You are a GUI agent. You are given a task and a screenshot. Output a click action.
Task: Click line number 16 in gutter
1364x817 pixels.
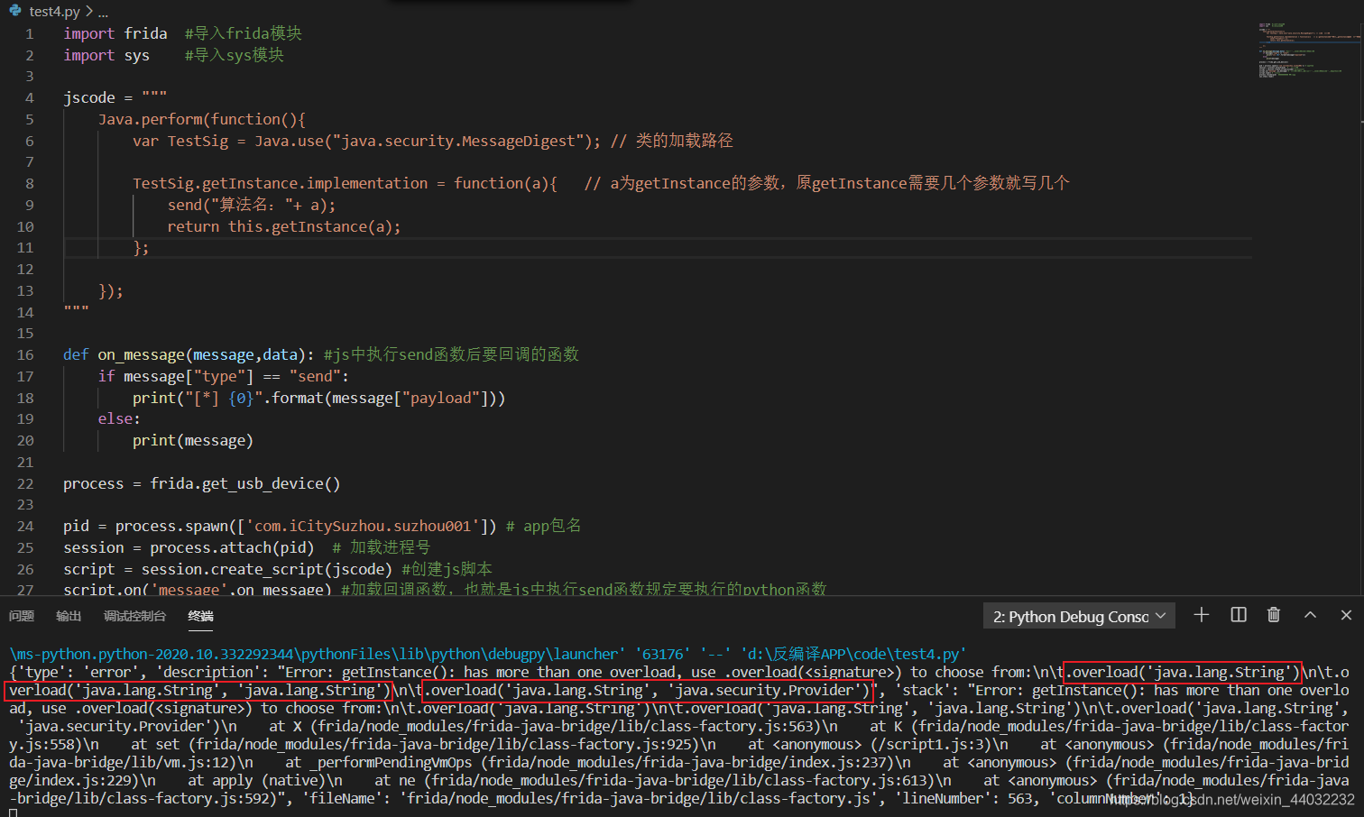pos(25,355)
